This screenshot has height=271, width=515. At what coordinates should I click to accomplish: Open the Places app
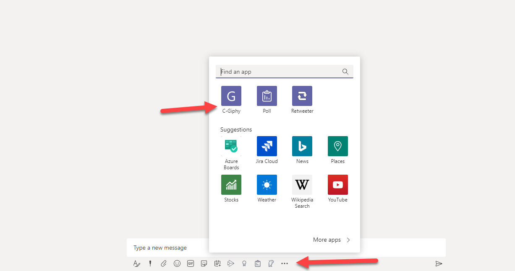[x=338, y=146]
